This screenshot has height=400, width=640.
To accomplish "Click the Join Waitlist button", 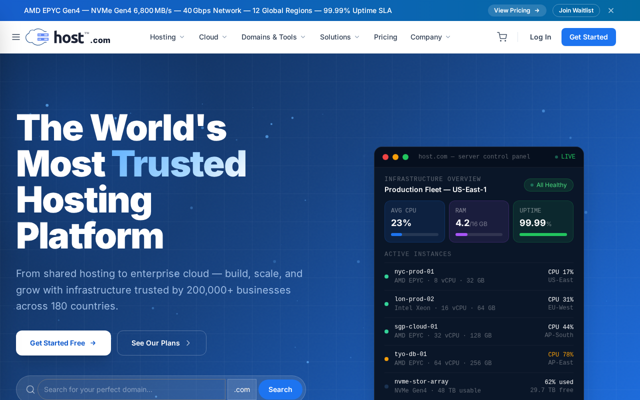I will 576,10.
